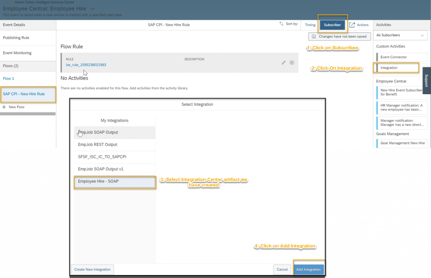This screenshot has width=431, height=278.
Task: Go to Event Monitoring
Action: pos(28,53)
